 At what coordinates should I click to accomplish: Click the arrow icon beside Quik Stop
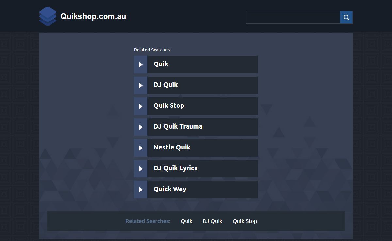coord(141,106)
